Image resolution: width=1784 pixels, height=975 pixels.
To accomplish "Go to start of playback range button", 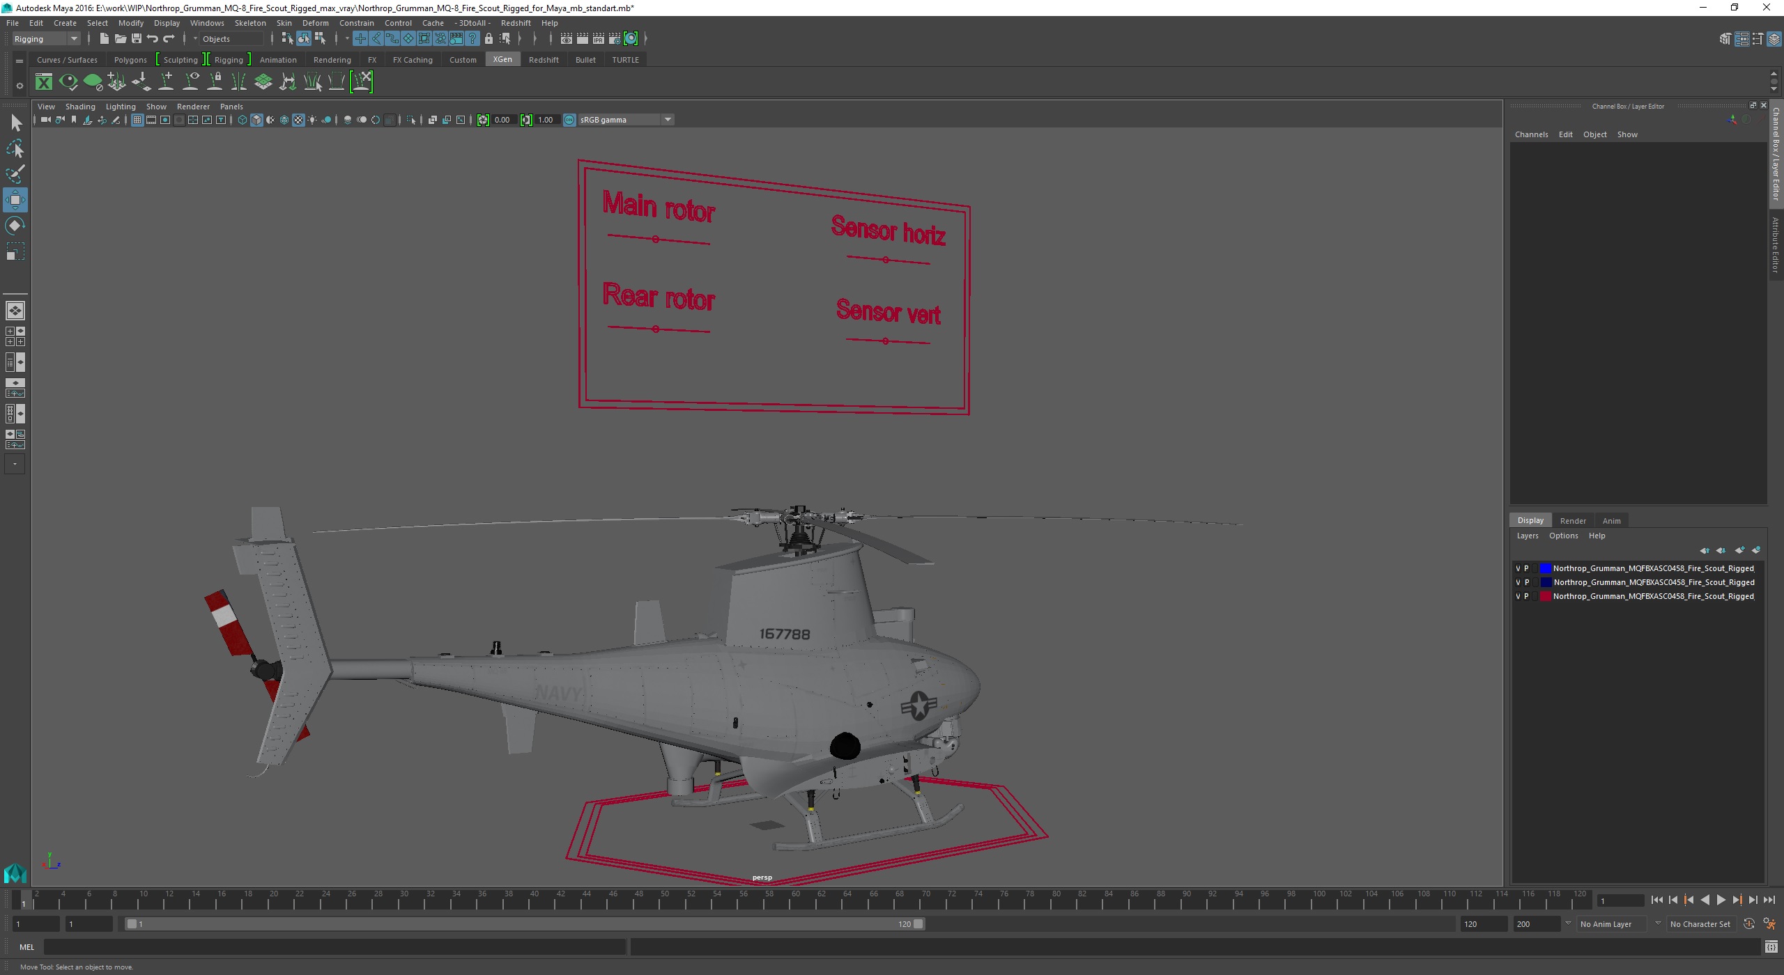I will 1657,900.
